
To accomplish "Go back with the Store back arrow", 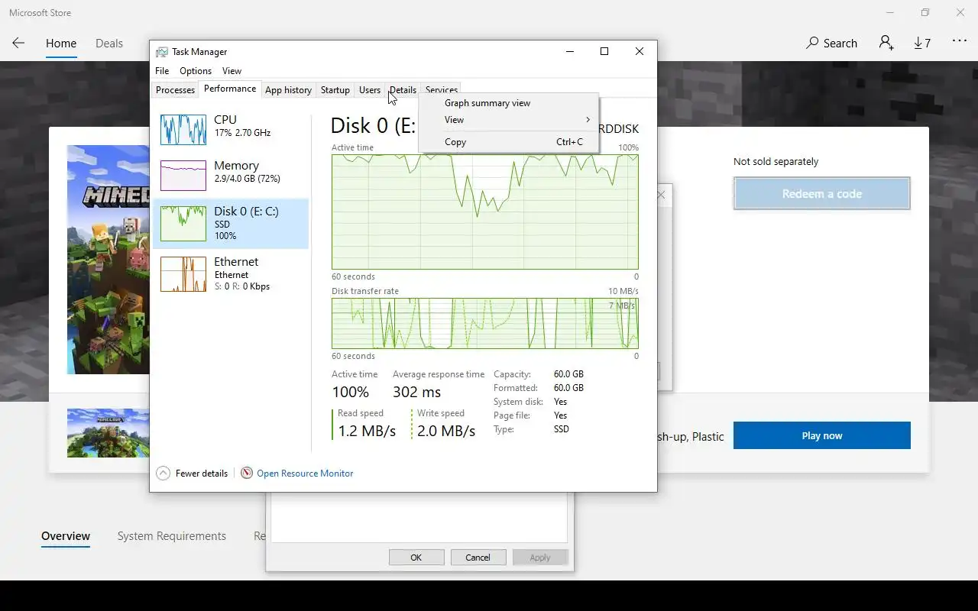I will coord(18,43).
